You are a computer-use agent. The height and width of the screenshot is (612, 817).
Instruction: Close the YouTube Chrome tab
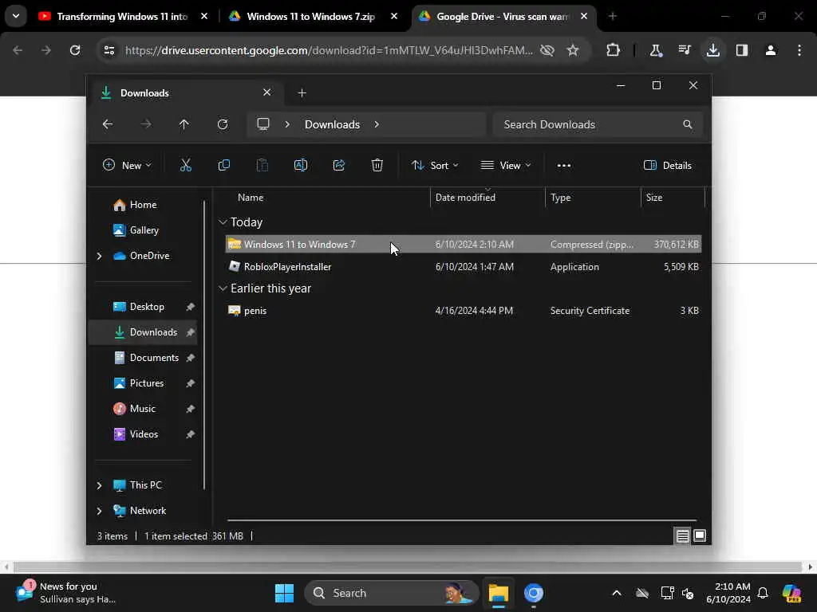click(x=204, y=16)
